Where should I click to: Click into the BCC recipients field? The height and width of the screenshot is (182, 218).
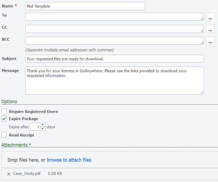coord(113,41)
